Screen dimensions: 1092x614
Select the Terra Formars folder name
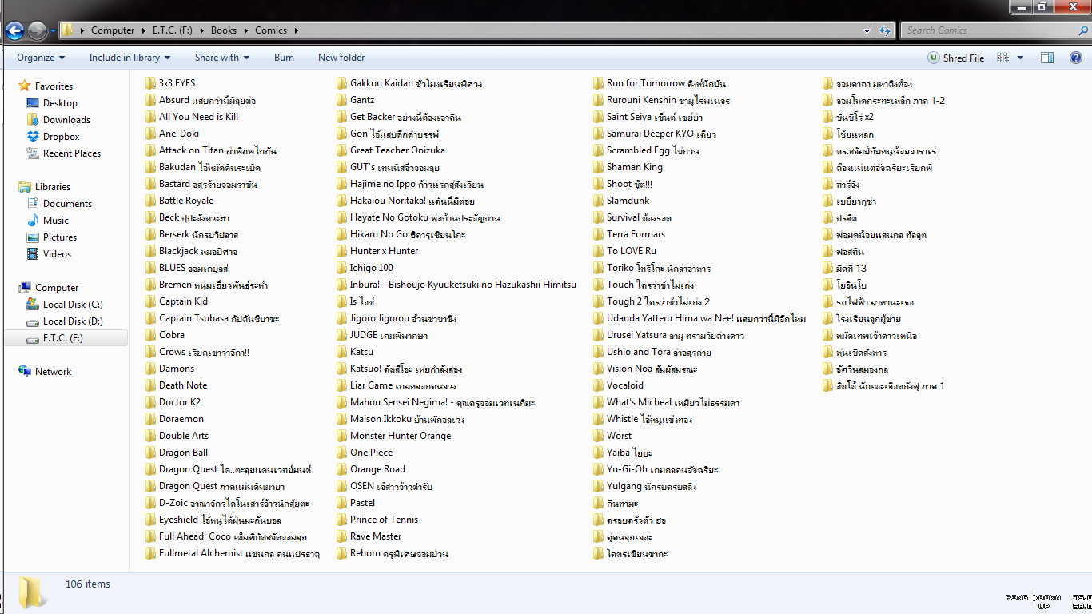[x=636, y=234]
